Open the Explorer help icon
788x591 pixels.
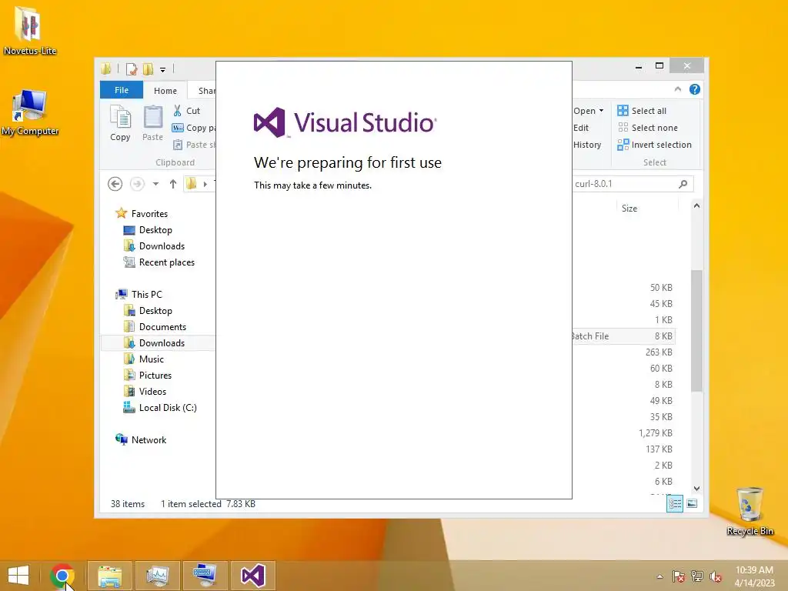pyautogui.click(x=695, y=89)
